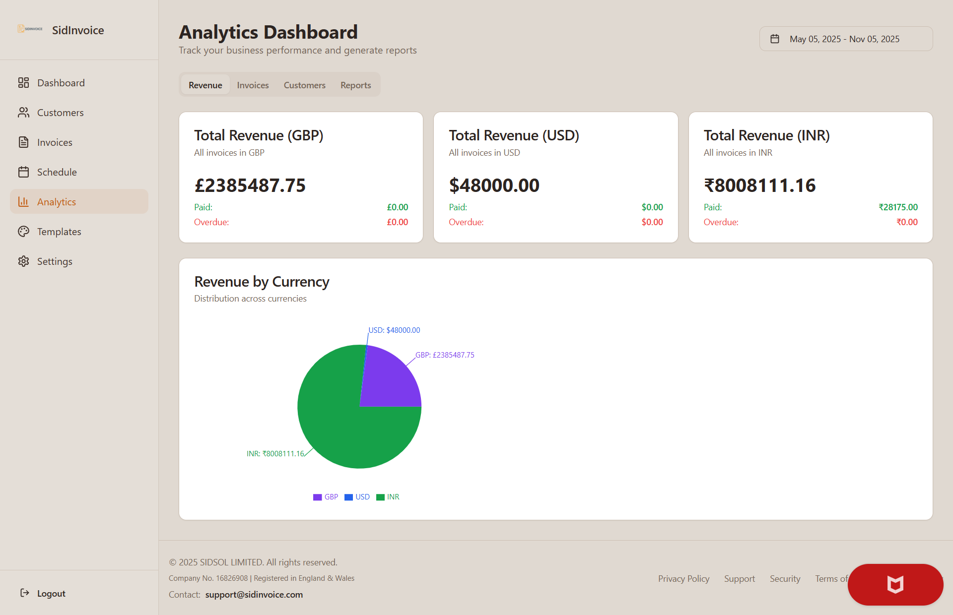The image size is (953, 615).
Task: Open the May 05 - Nov 05 date range selector
Action: (846, 39)
